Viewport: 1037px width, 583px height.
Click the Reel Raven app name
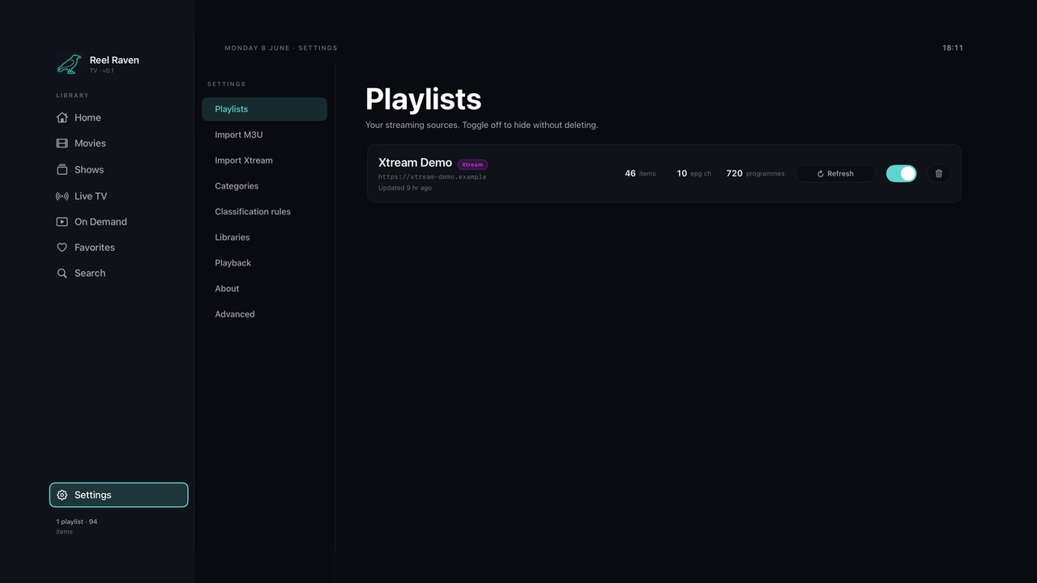[x=114, y=60]
